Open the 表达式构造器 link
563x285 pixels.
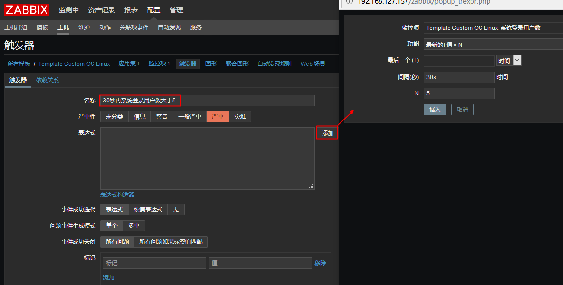[117, 195]
